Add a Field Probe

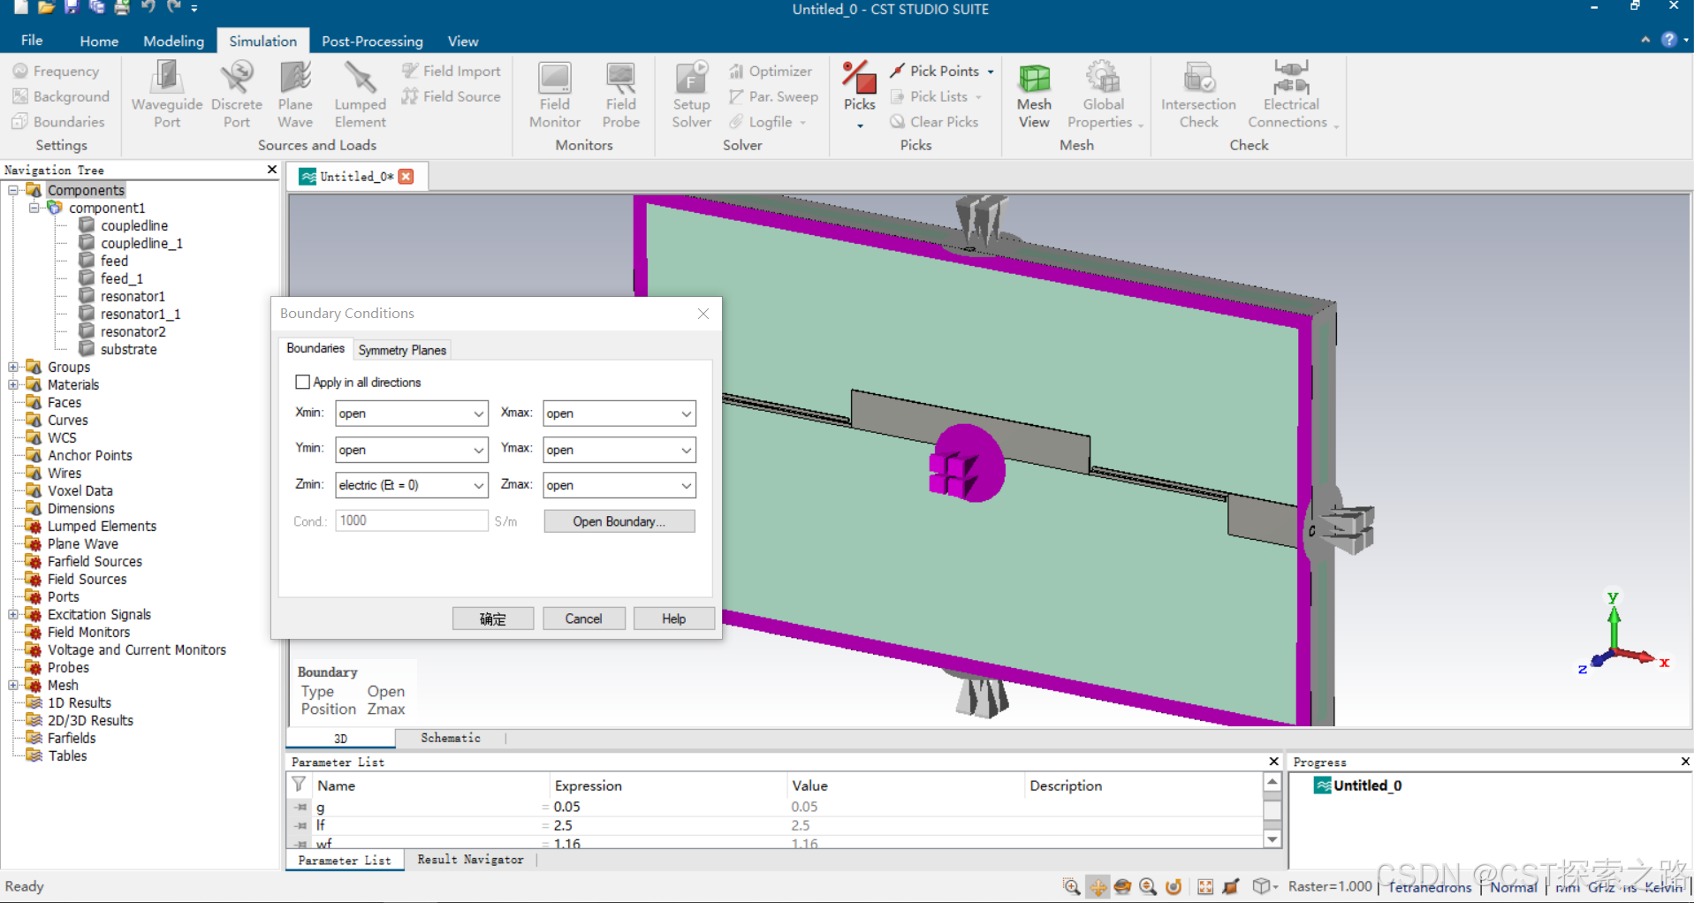621,95
